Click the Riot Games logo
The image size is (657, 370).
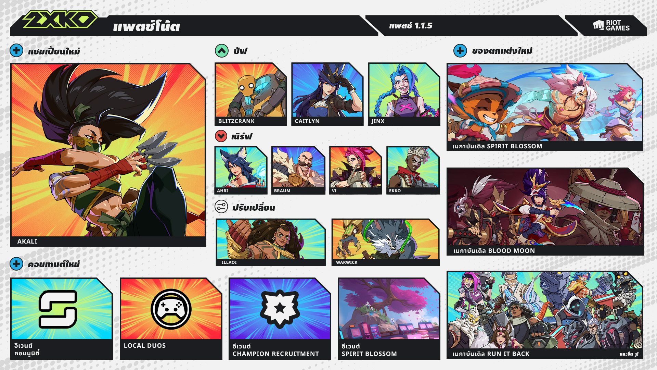pyautogui.click(x=611, y=26)
